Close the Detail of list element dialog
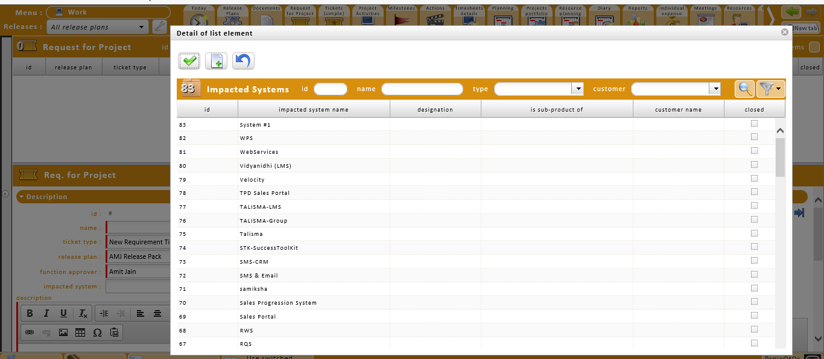Viewport: 824px width, 359px height. pos(784,33)
